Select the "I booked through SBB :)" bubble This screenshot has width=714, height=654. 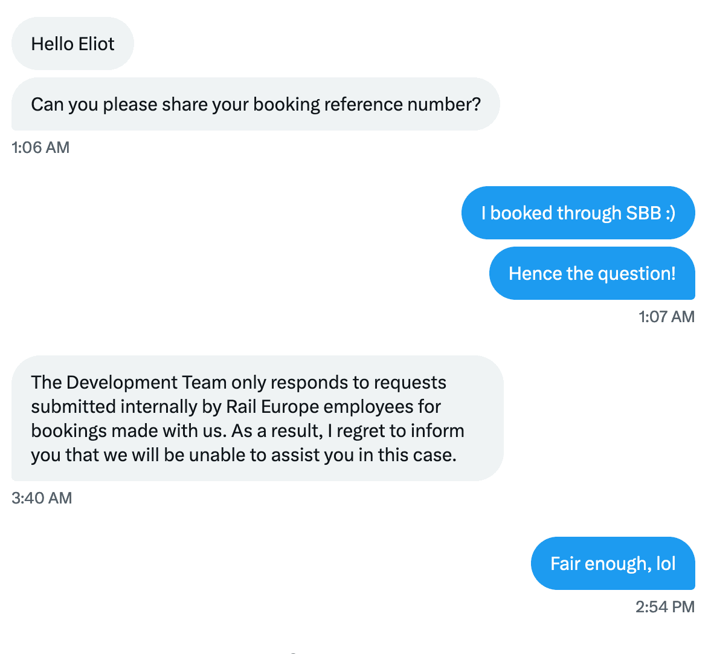[578, 213]
